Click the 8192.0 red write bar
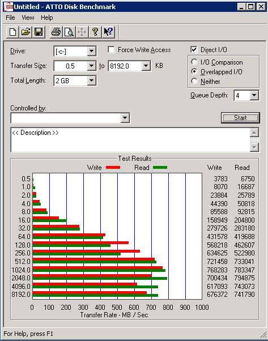 [90, 292]
